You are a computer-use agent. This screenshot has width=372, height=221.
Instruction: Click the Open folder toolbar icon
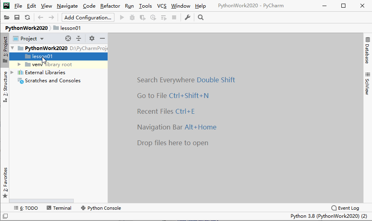[x=6, y=17]
